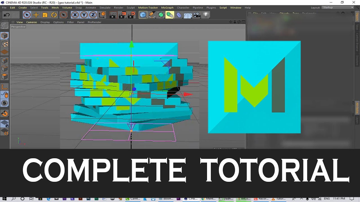Screen dimensions: 360x202
Task: Open the viewport Cameras menu
Action: [x=31, y=22]
